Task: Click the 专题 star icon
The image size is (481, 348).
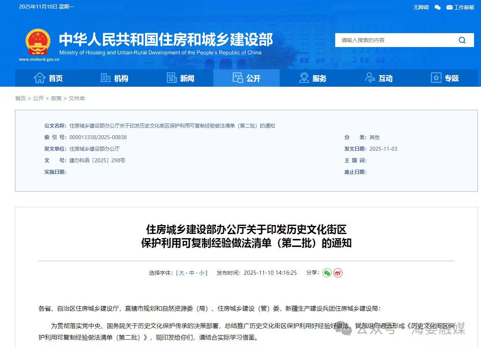Action: (436, 78)
